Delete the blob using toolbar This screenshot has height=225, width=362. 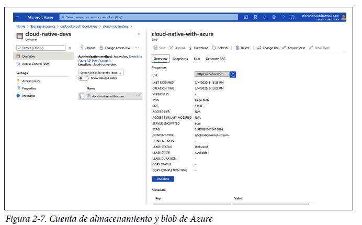pos(242,48)
